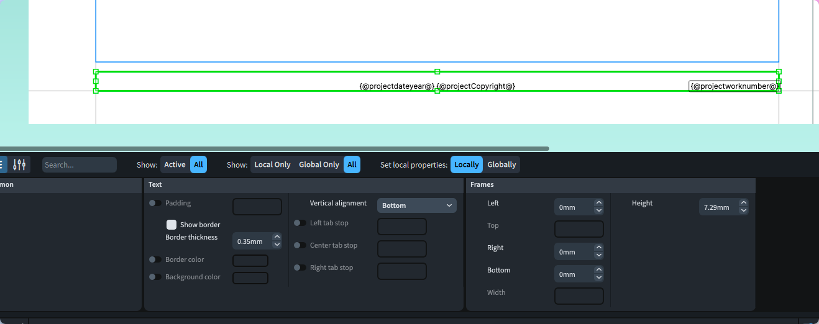Increase Border thickness value
819x324 pixels.
point(277,237)
